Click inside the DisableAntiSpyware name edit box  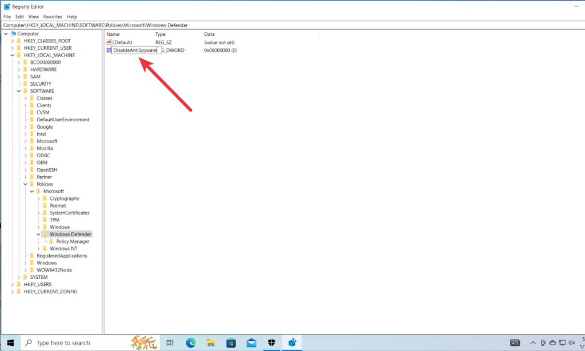pyautogui.click(x=136, y=50)
